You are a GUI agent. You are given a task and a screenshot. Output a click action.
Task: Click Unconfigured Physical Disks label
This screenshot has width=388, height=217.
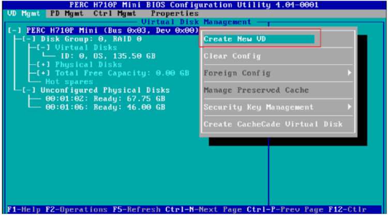tap(105, 90)
